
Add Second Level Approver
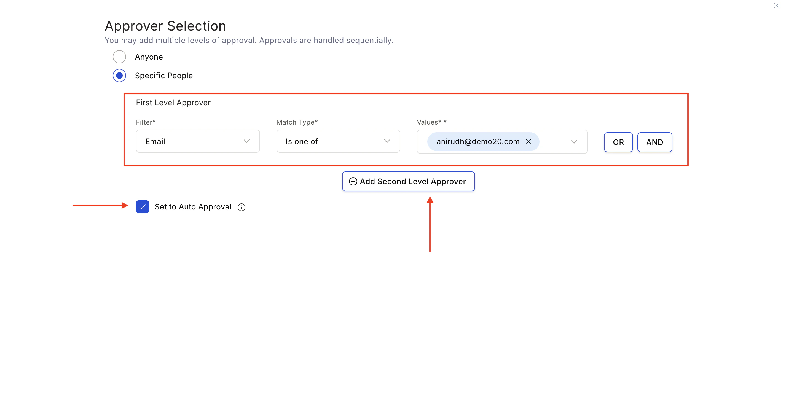tap(408, 181)
